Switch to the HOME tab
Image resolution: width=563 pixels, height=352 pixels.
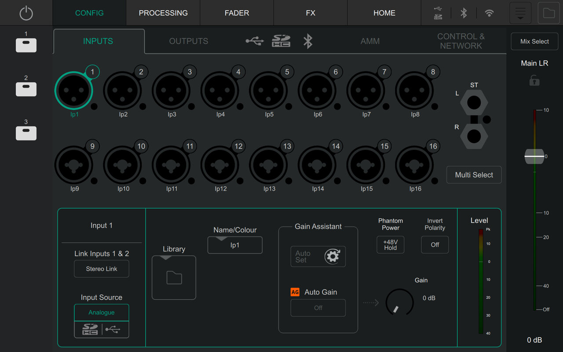point(384,13)
